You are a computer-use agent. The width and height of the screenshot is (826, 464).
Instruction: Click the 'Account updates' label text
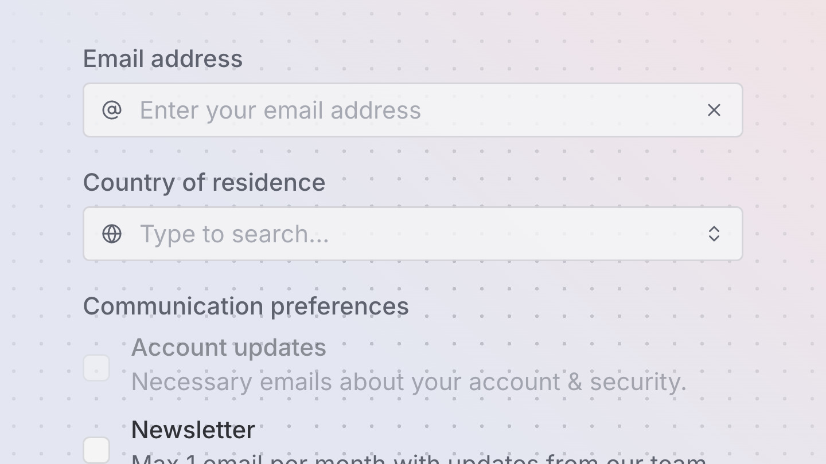pos(228,348)
